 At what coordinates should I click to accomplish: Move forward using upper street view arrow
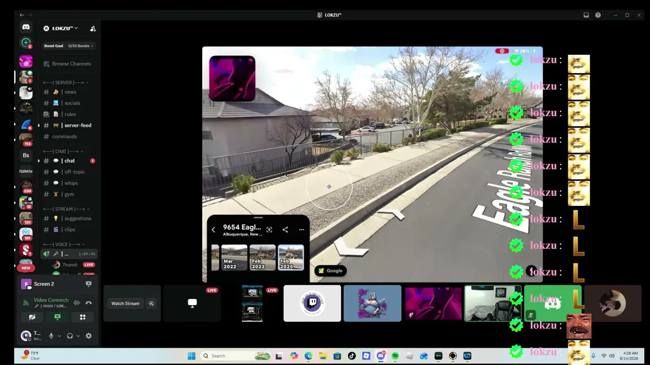click(x=392, y=215)
